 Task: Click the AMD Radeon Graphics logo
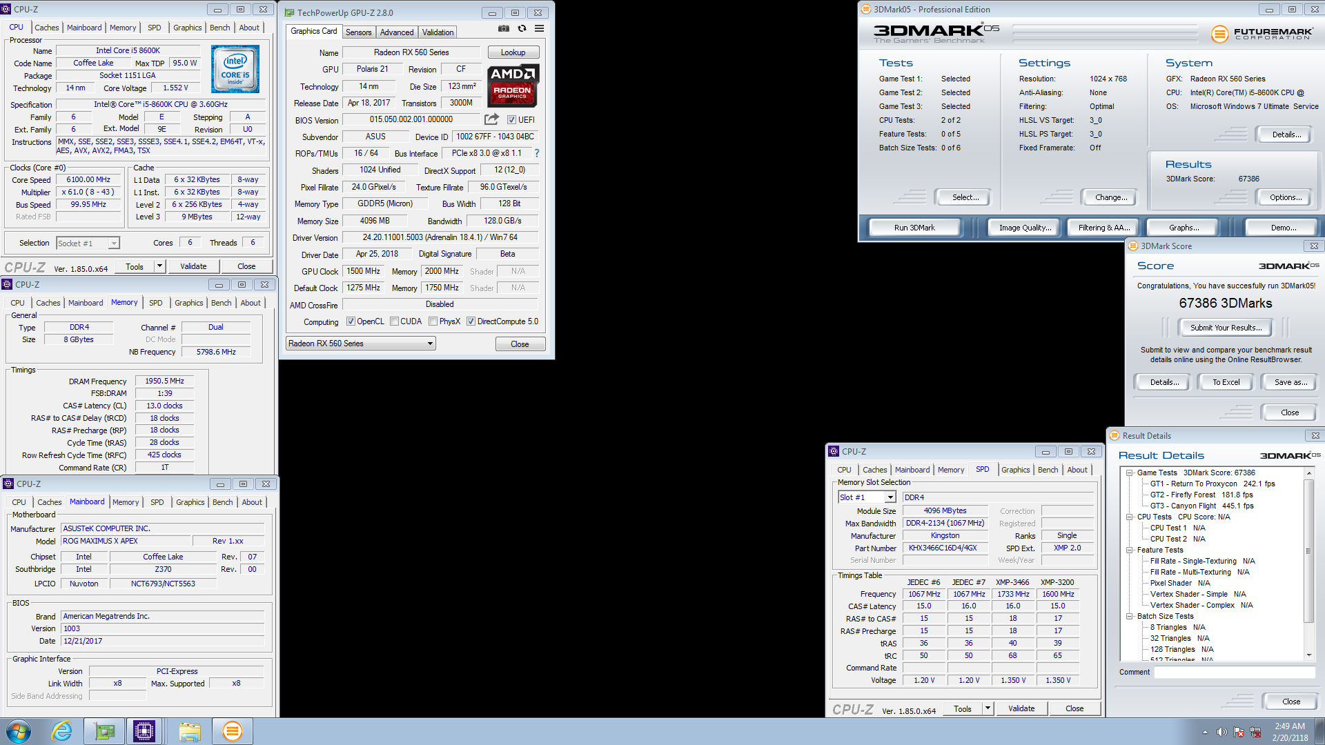[x=513, y=86]
